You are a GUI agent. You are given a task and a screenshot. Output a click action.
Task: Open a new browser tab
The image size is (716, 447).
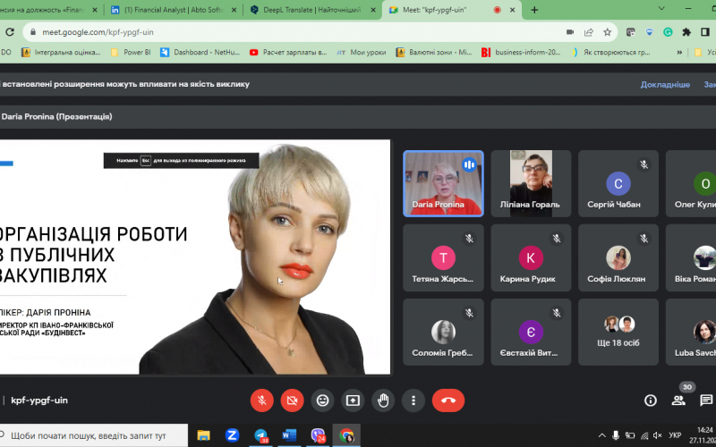point(534,10)
